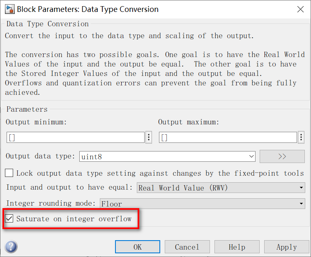Uncheck Saturate on integer overflow
The width and height of the screenshot is (311, 257).
(9, 218)
